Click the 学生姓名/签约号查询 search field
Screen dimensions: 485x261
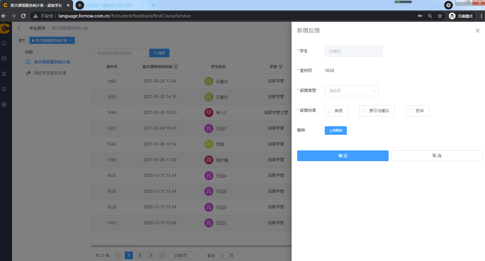[x=120, y=53]
